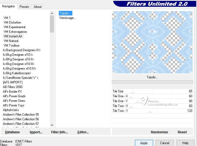Select [AFS IMPORT] category
Screen dimensions: 197x146
[12, 82]
